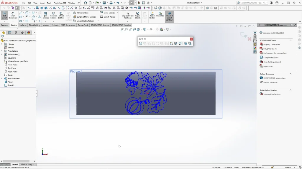
Task: Open the Tools menu
Action: (x=49, y=3)
